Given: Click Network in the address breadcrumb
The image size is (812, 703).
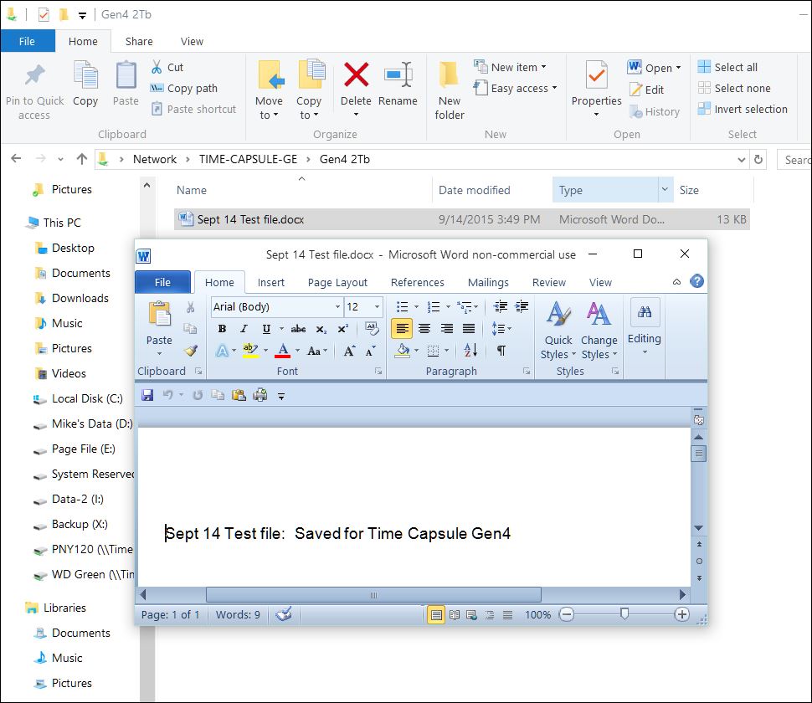Looking at the screenshot, I should [x=154, y=159].
